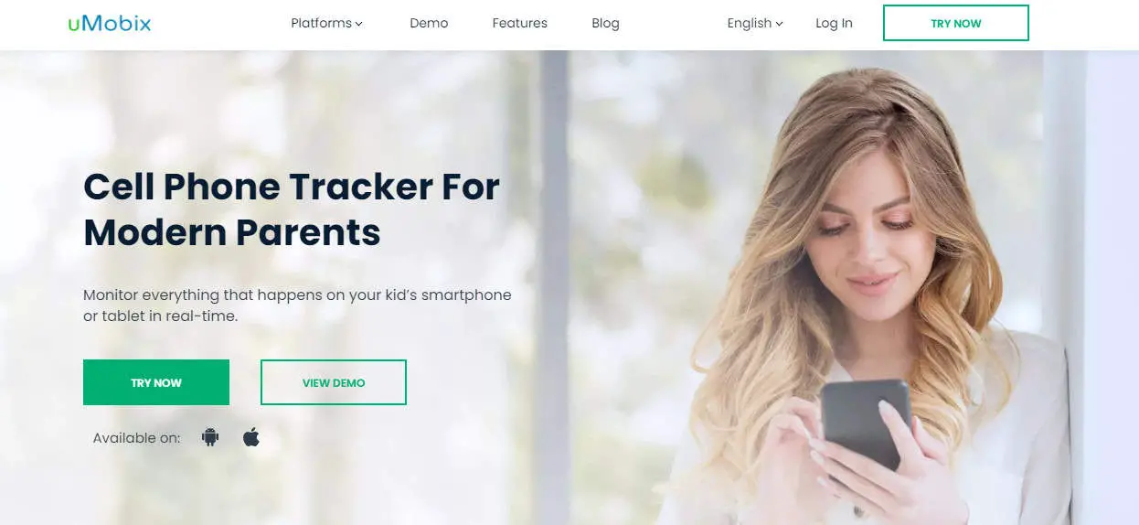Click the Available on label

136,438
